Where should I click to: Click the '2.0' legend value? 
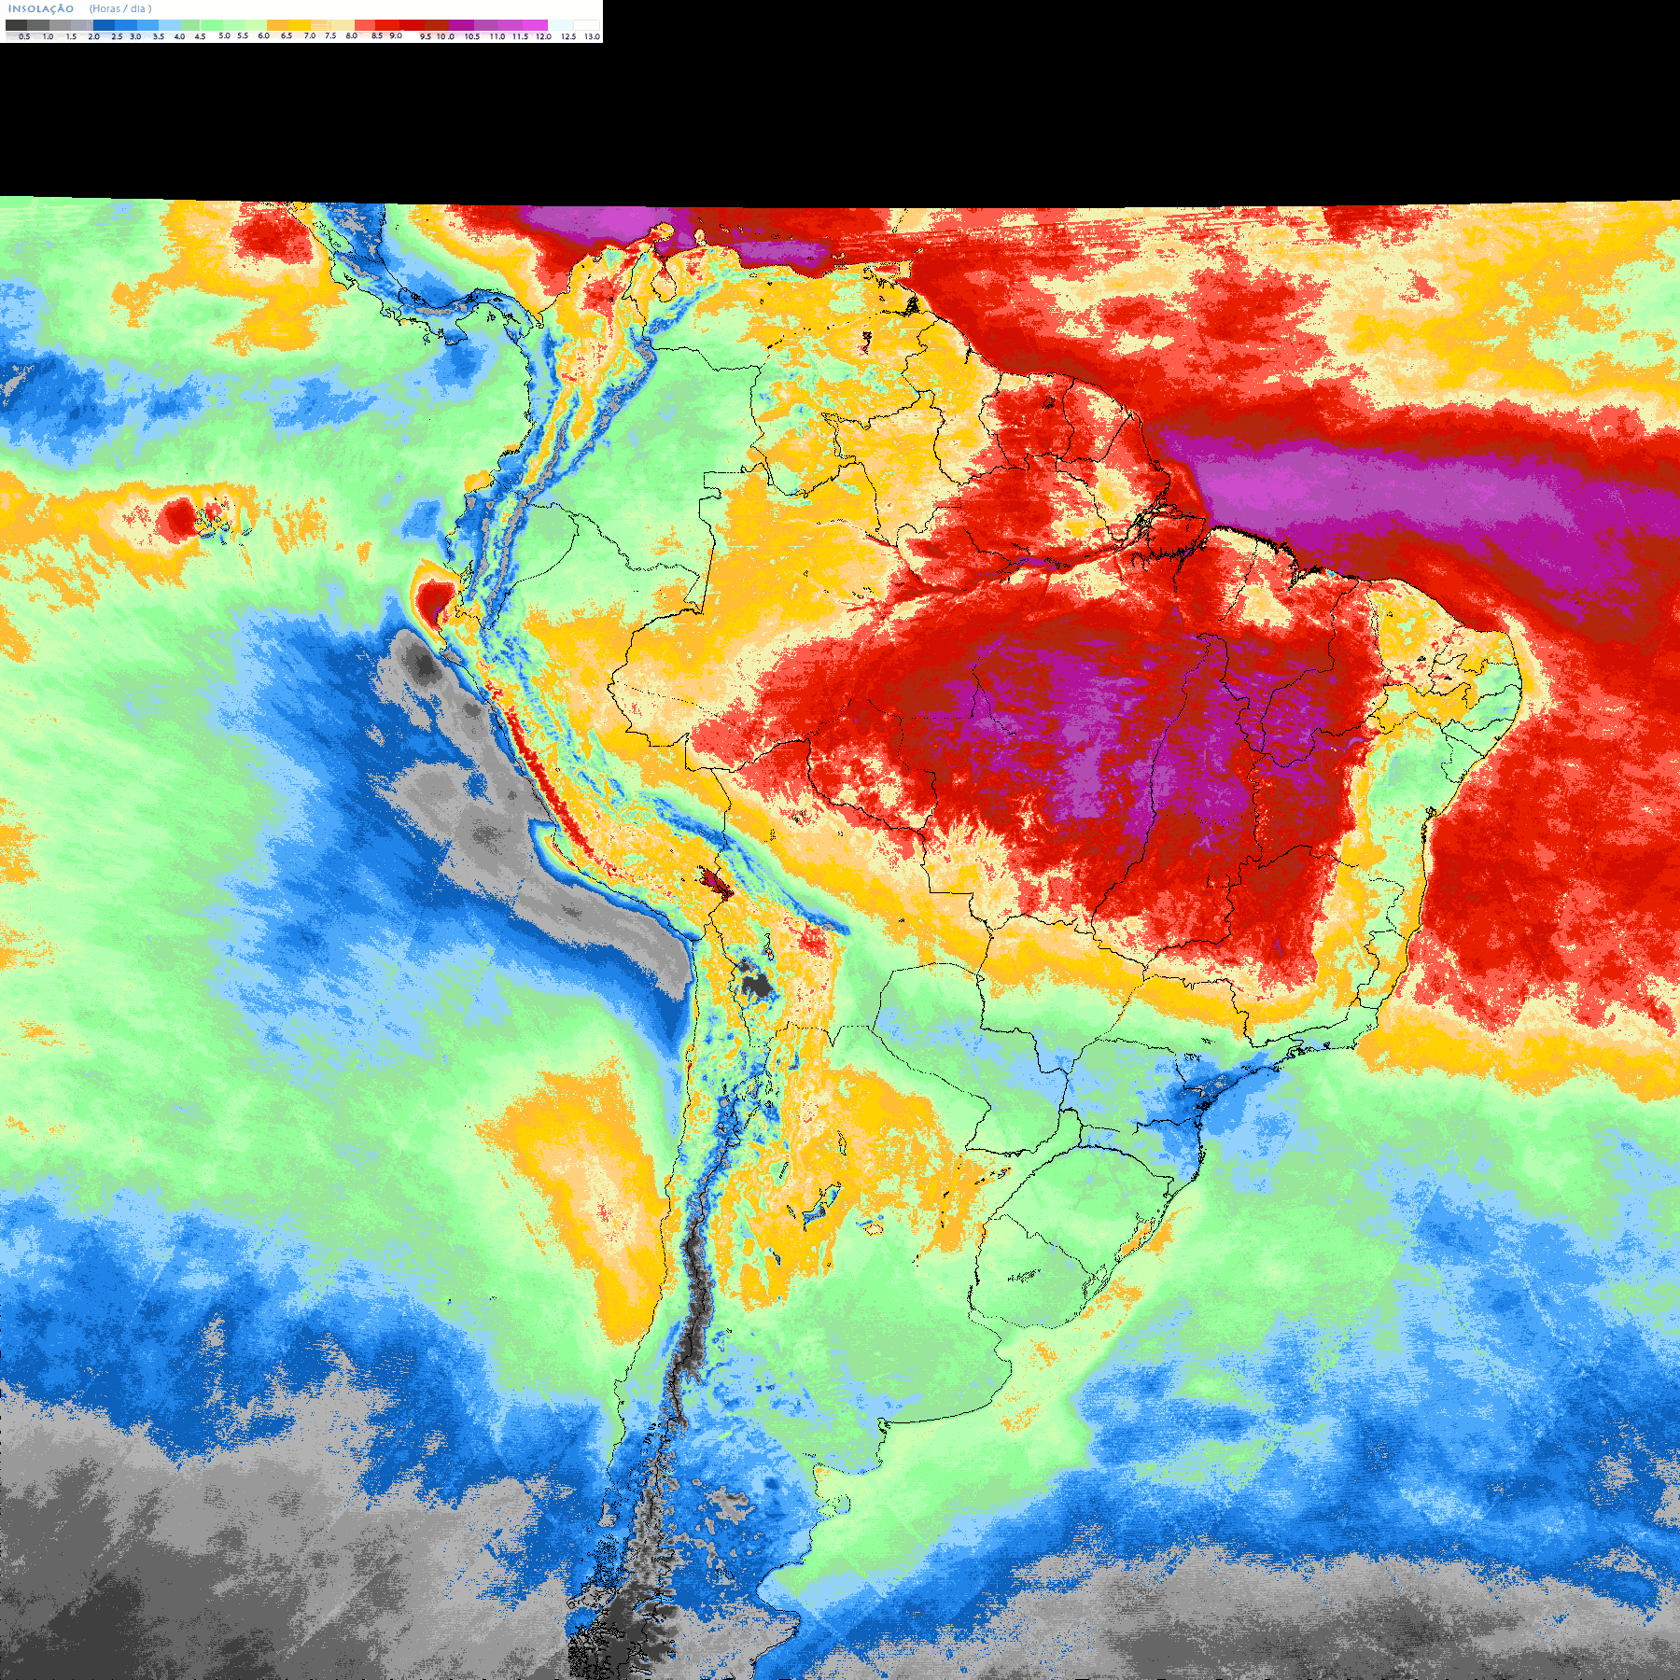pyautogui.click(x=93, y=36)
